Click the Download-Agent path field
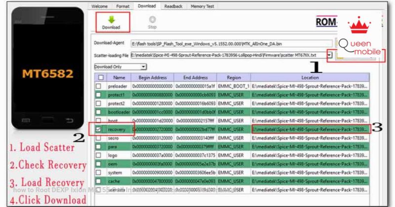This screenshot has width=395, height=207. click(232, 44)
